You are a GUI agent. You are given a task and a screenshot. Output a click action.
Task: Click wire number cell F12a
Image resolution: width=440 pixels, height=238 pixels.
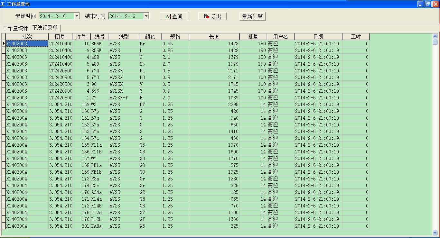(100, 212)
